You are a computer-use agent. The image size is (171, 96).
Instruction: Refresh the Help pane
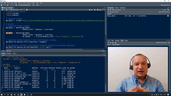click(169, 43)
